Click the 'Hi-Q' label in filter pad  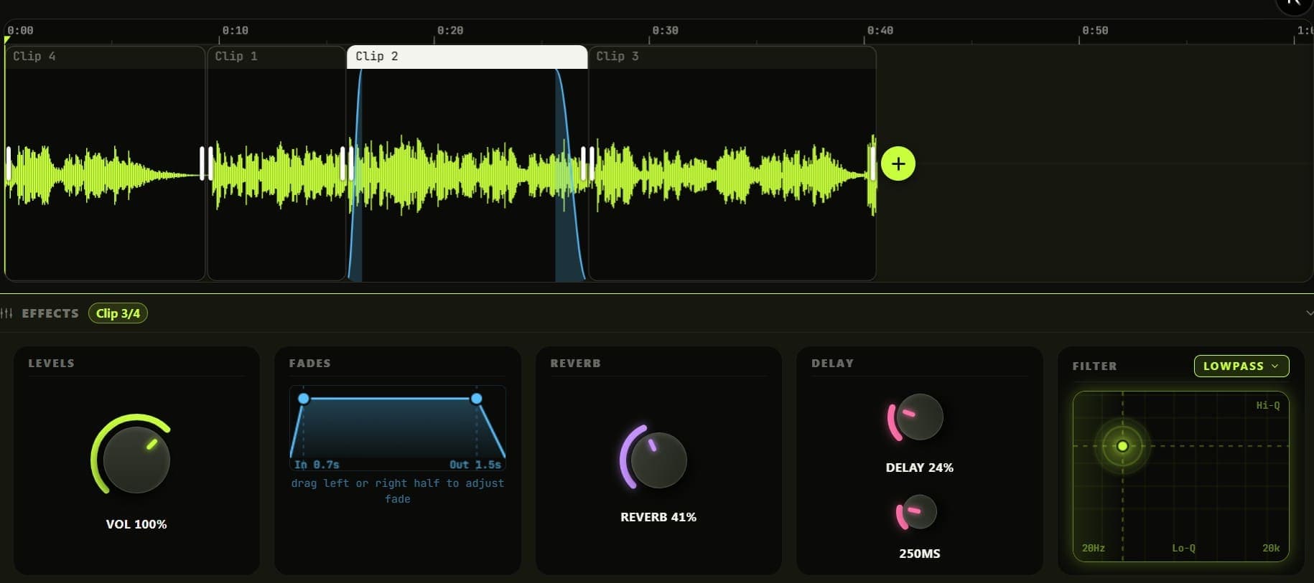[1267, 405]
